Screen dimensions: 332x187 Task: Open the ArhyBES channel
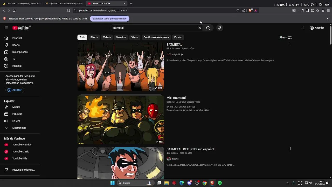click(176, 55)
